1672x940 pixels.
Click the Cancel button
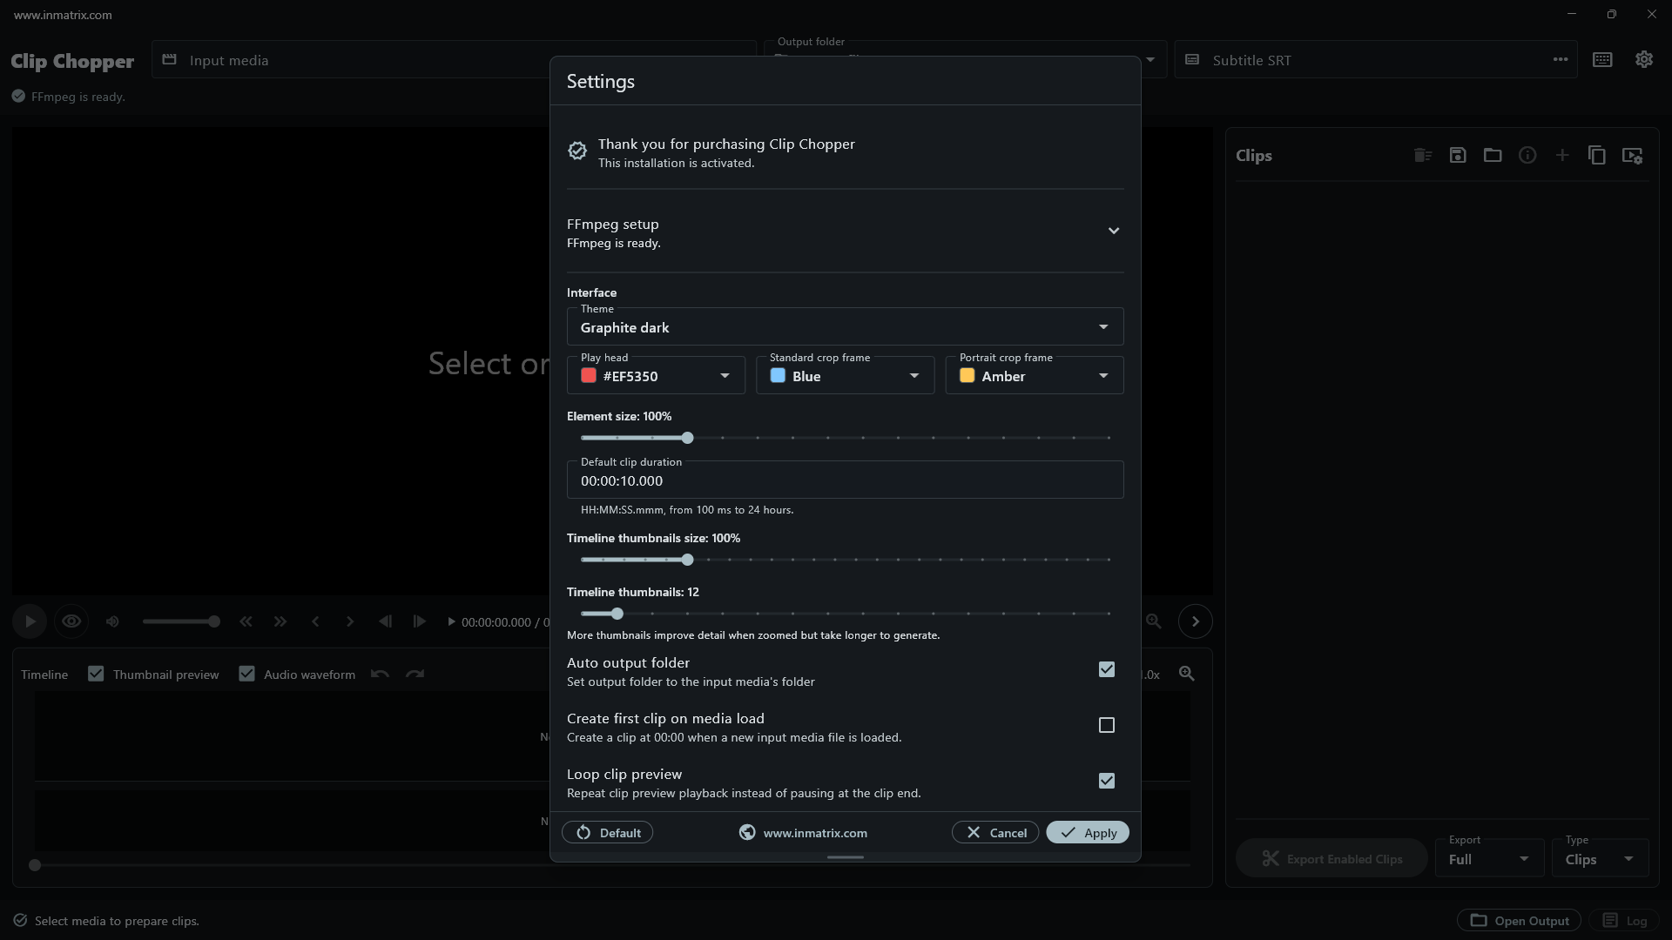point(995,833)
